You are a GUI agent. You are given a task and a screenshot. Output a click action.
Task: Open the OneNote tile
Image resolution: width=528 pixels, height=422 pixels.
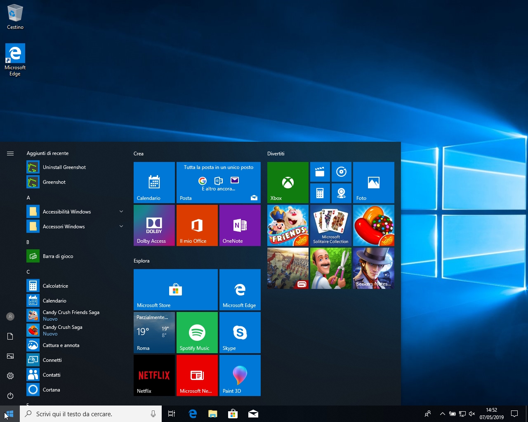240,225
